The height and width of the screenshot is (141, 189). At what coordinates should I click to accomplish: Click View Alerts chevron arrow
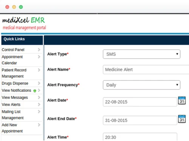click(39, 105)
